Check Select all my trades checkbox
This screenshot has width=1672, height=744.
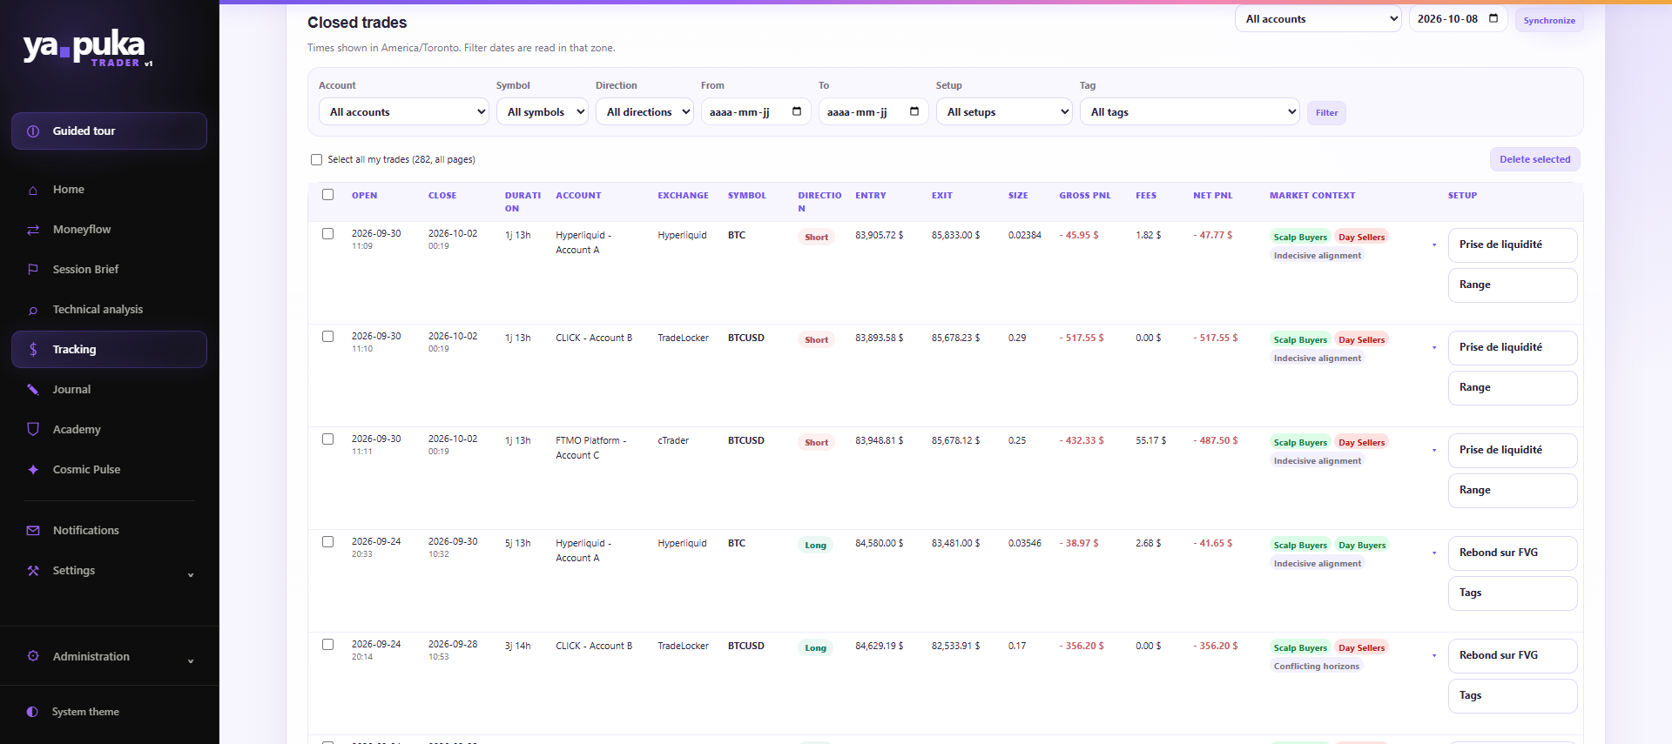pos(316,160)
